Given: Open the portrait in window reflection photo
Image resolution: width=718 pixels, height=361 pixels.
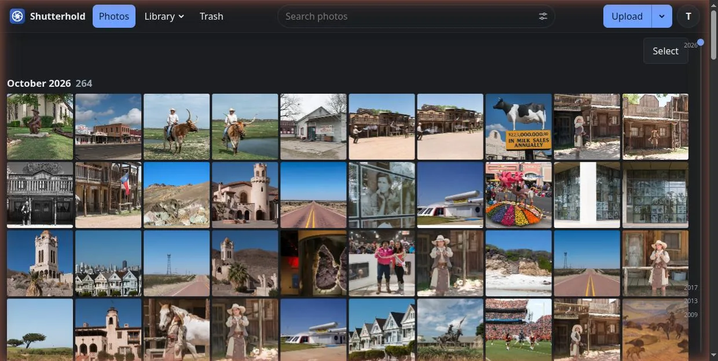Looking at the screenshot, I should (382, 195).
